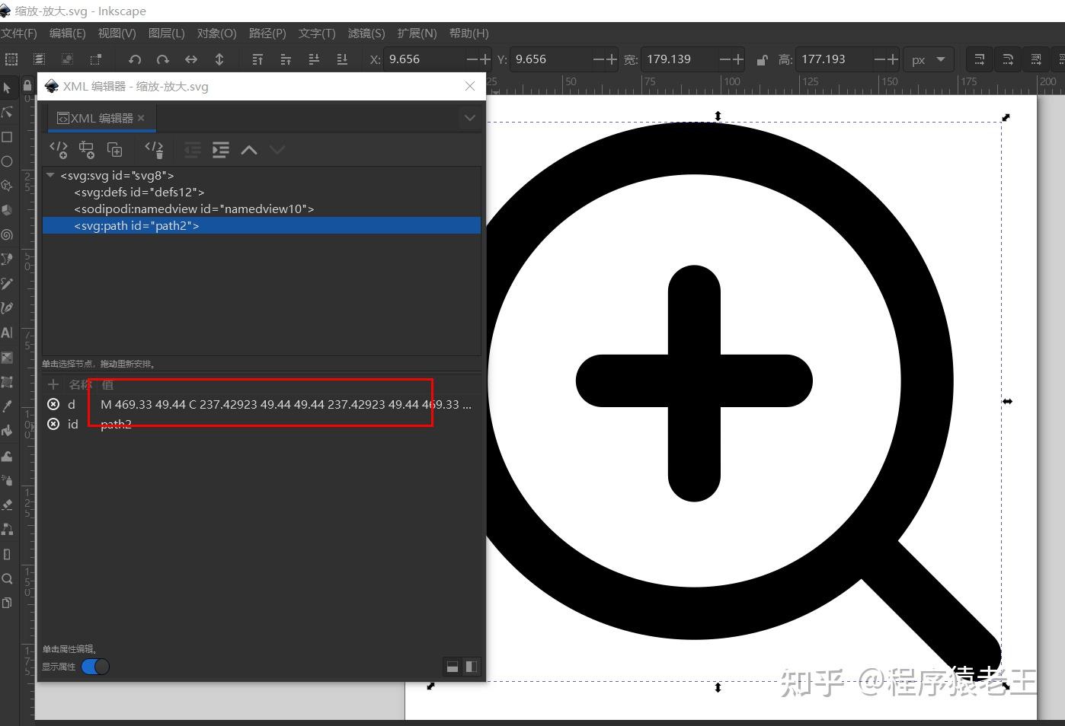Open the Zoom magnifier tool
Viewport: 1065px width, 726px height.
pos(8,578)
